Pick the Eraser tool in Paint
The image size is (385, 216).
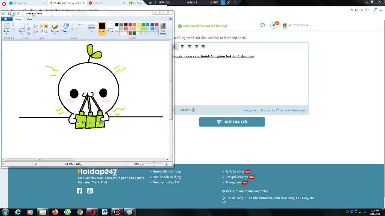tap(36, 31)
